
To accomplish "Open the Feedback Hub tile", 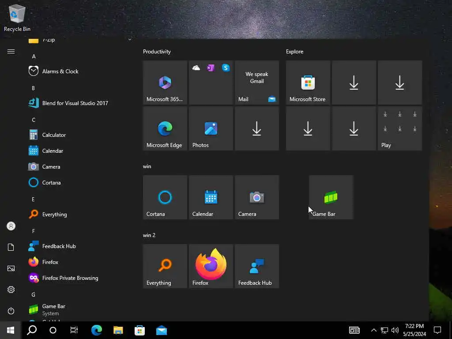I will [x=257, y=266].
